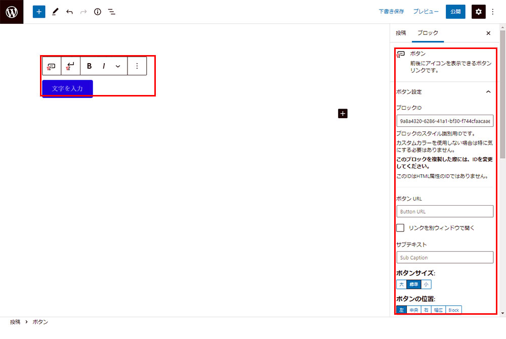This screenshot has height=339, width=506.
Task: Apply Italic formatting in block toolbar
Action: point(104,66)
